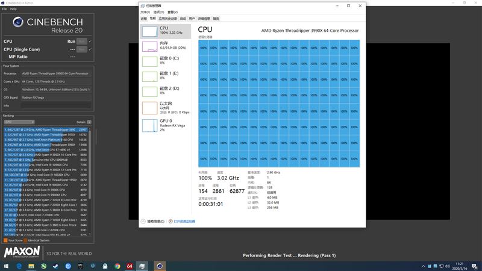Select 磁盘 1 (E:) in the sidebar
The image size is (482, 271).
(x=165, y=76)
